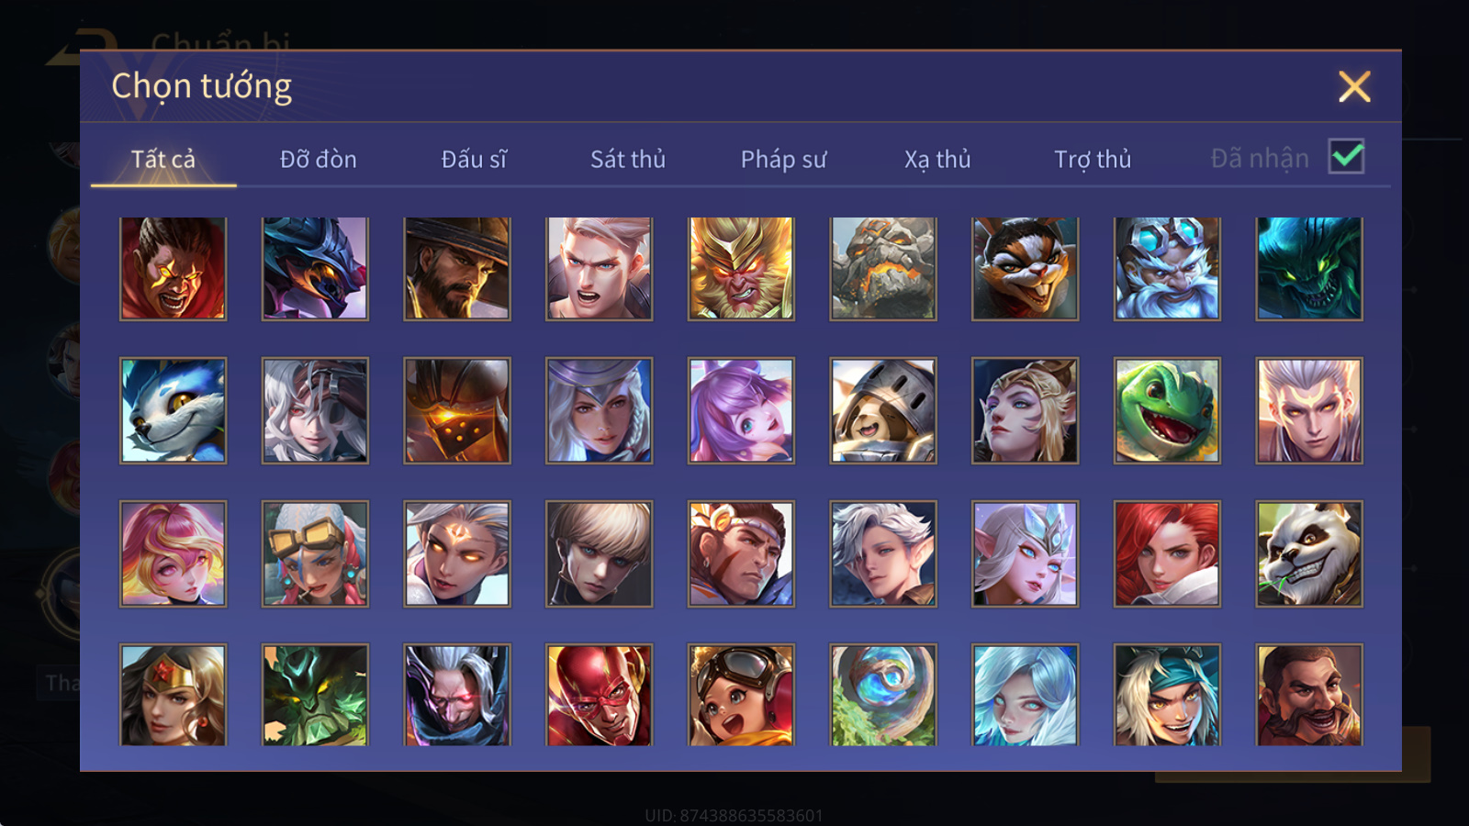This screenshot has width=1469, height=826.
Task: Toggle the Đã nhận checkbox
Action: pyautogui.click(x=1346, y=156)
